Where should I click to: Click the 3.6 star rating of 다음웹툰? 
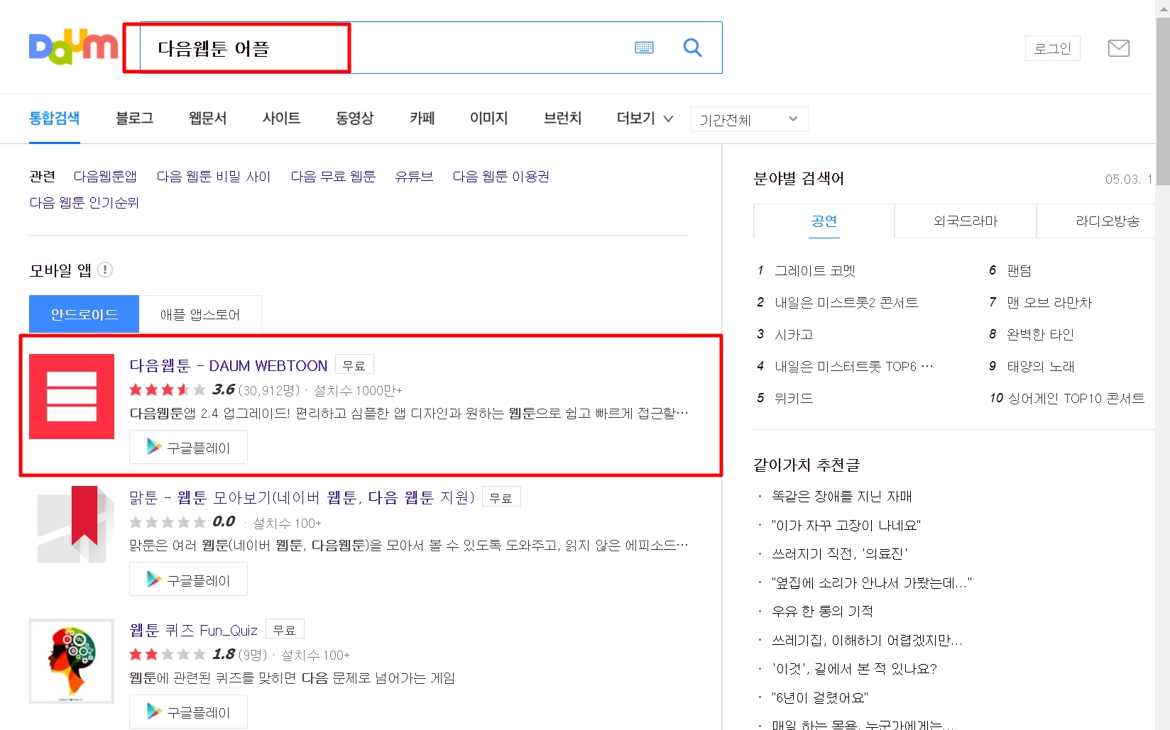click(x=182, y=389)
